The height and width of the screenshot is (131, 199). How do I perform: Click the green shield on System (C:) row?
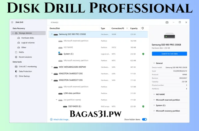143,54
